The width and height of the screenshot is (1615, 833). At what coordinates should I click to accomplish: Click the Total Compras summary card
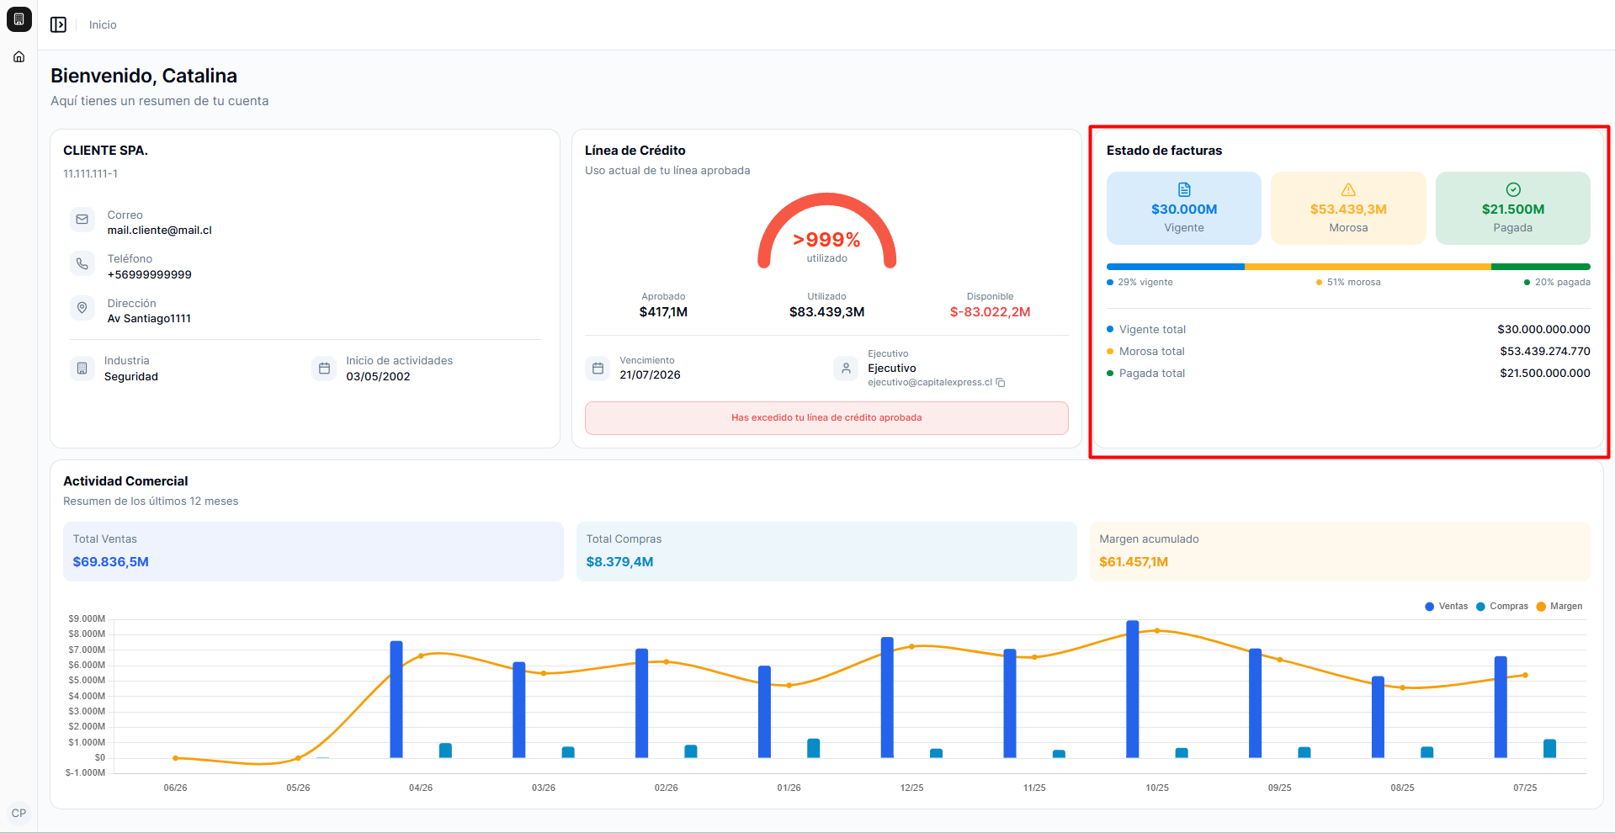tap(826, 551)
